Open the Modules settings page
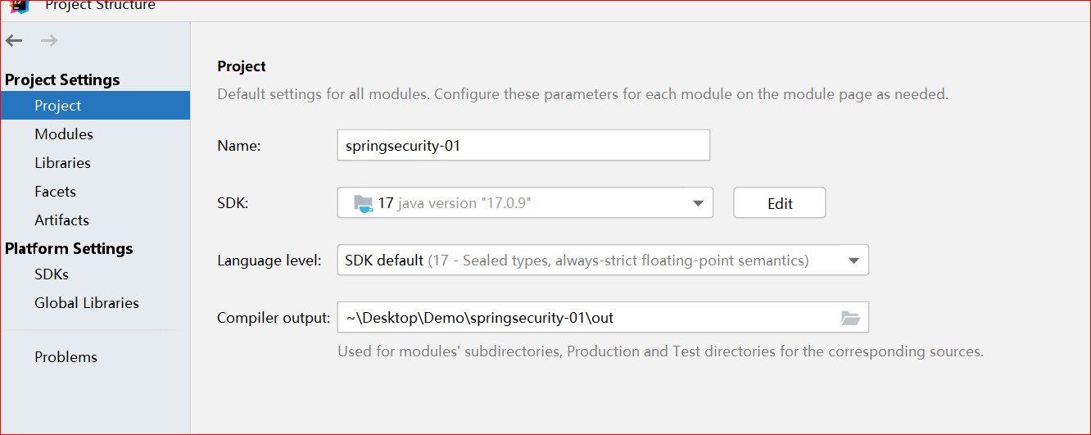This screenshot has height=435, width=1091. (x=64, y=134)
